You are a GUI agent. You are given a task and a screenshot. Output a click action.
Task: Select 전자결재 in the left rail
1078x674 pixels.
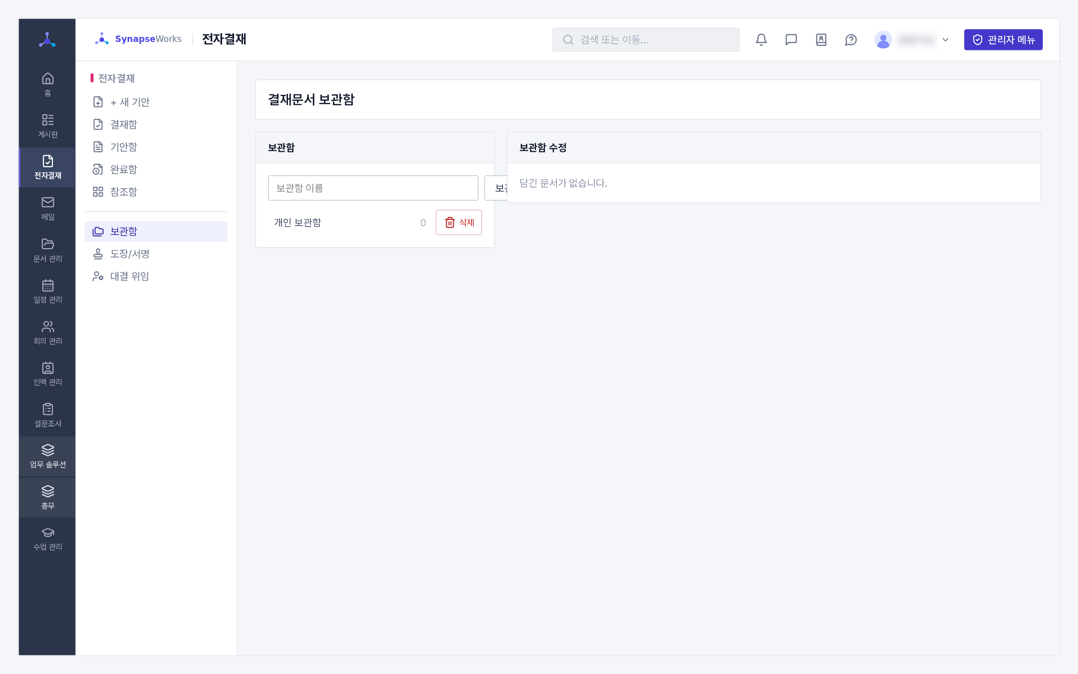47,167
